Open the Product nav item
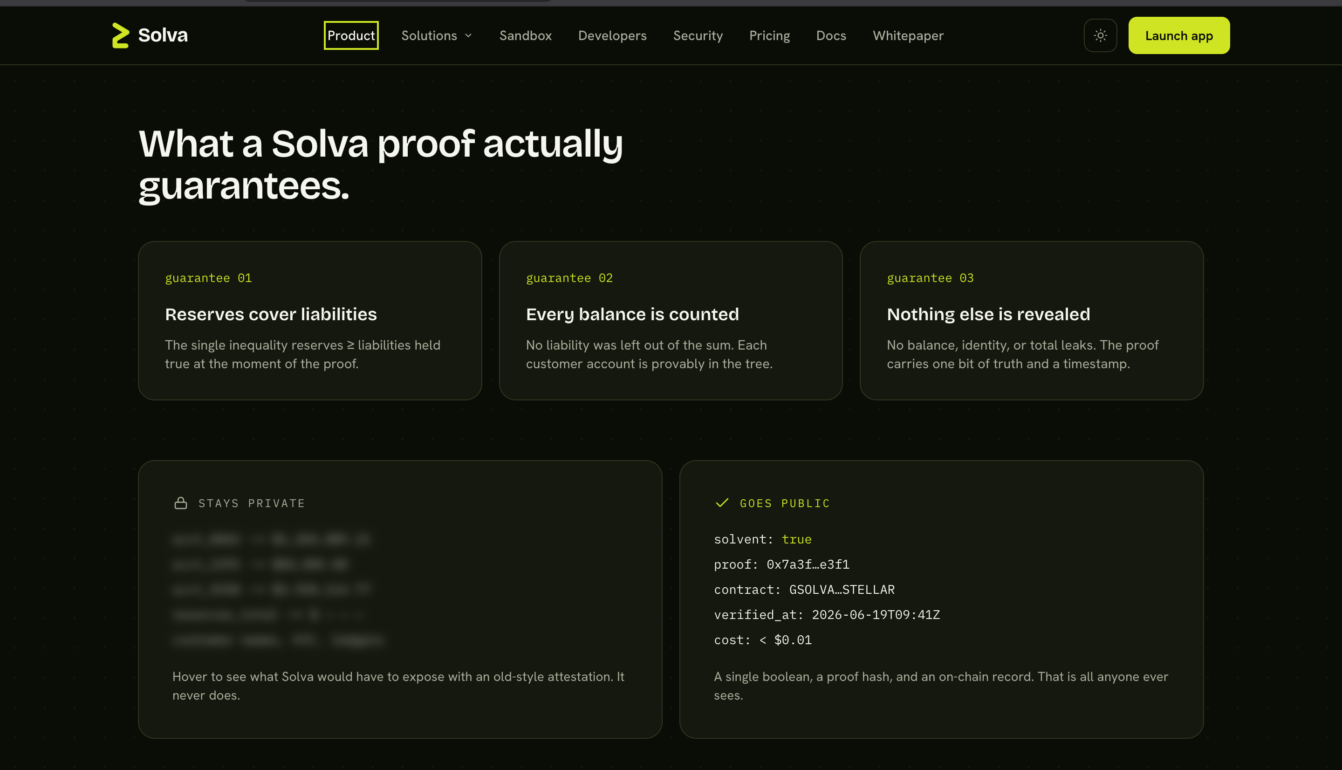Viewport: 1342px width, 770px height. [x=351, y=35]
